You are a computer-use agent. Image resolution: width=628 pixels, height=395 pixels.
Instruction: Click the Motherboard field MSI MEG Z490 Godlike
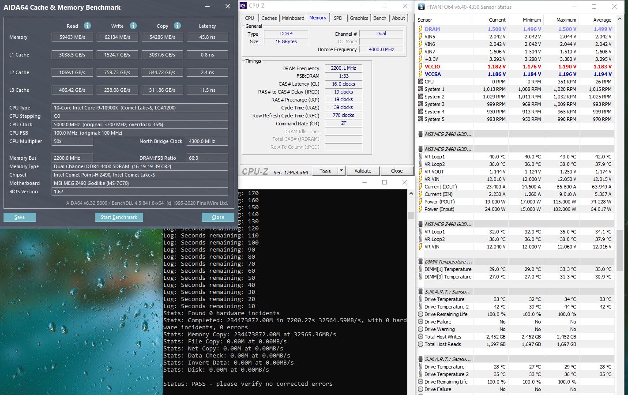pyautogui.click(x=140, y=183)
